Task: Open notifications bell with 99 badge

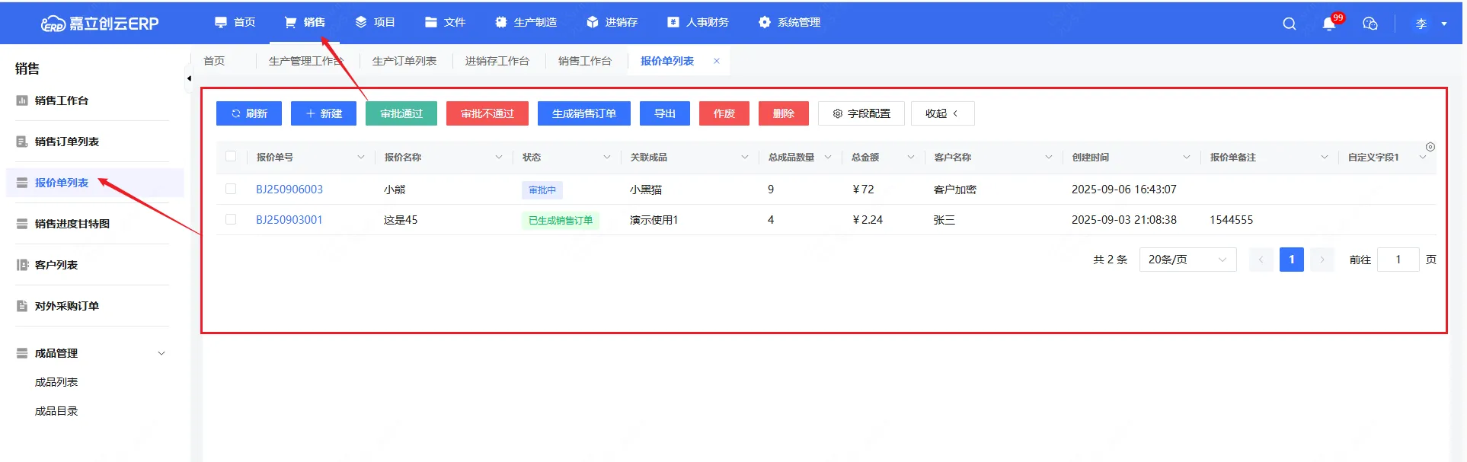Action: point(1329,24)
